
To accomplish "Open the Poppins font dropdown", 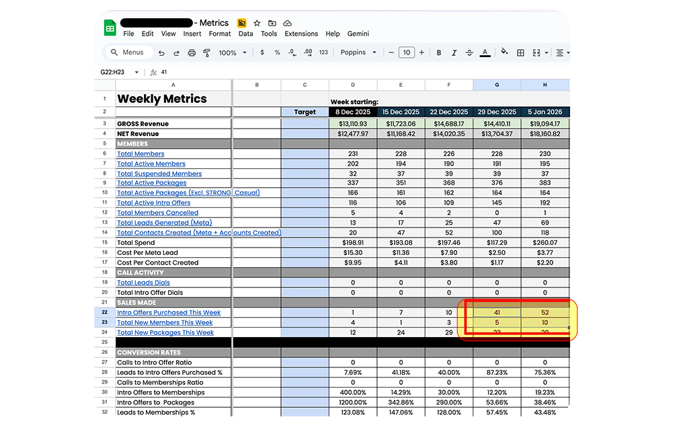I will (357, 52).
